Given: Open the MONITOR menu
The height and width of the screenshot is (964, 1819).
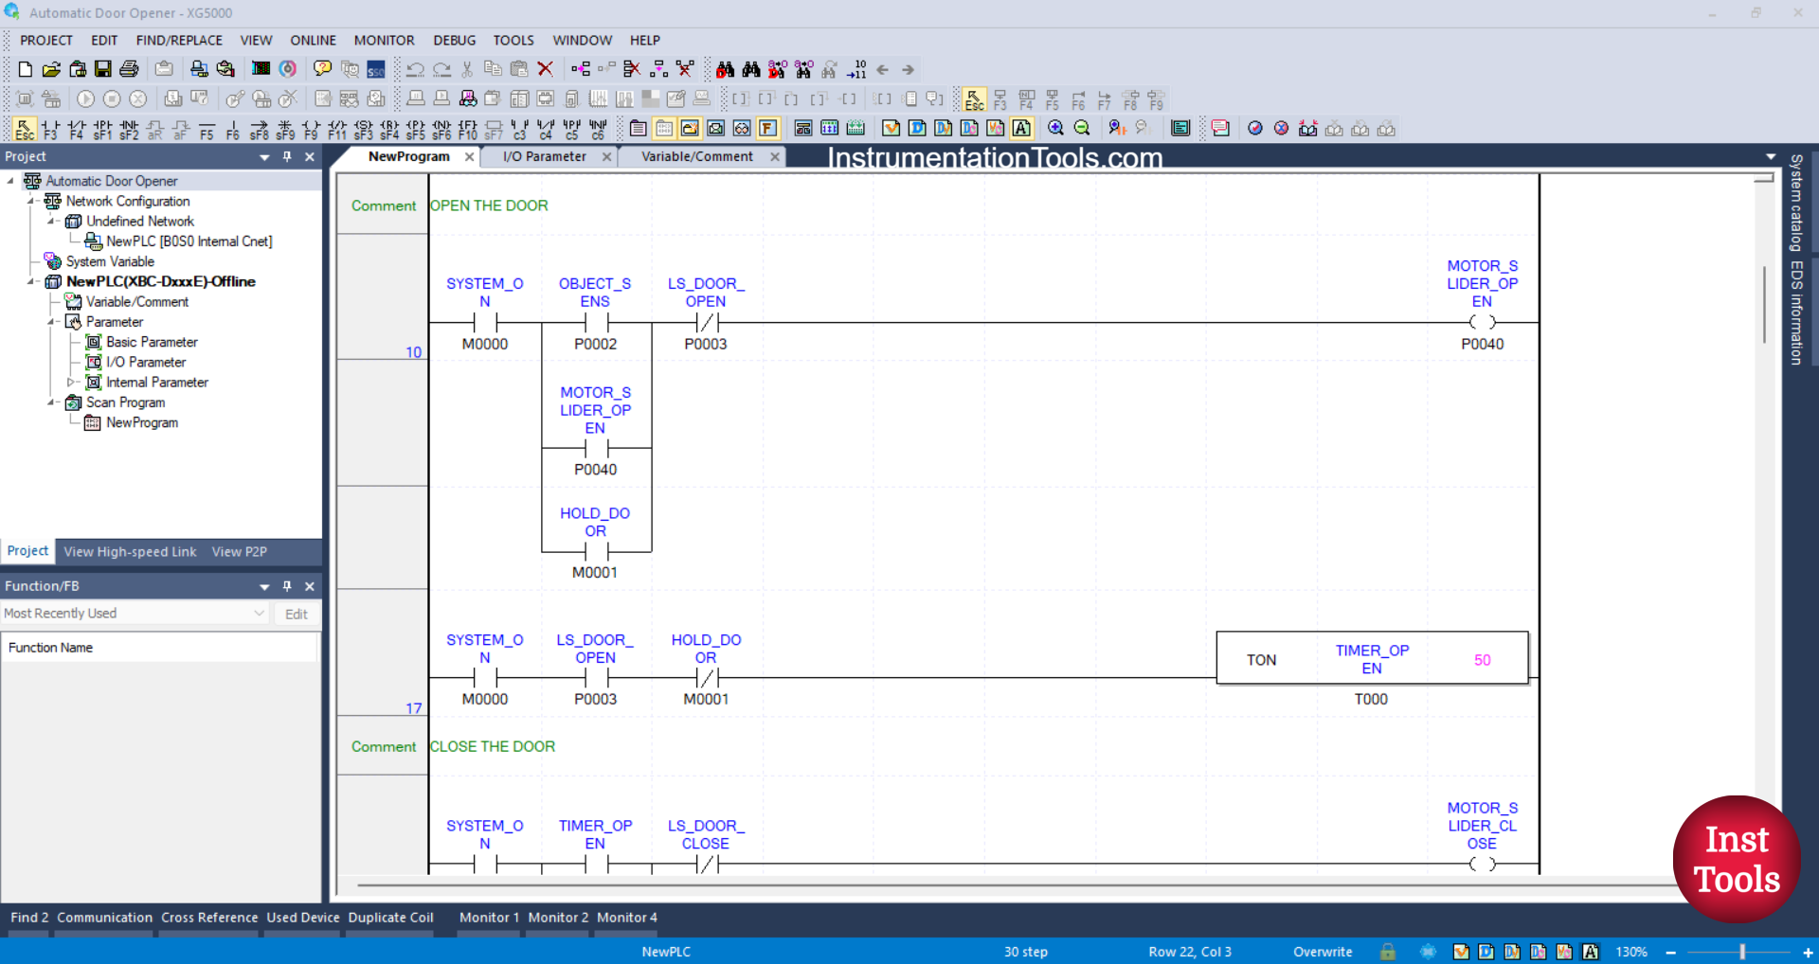Looking at the screenshot, I should [x=384, y=40].
